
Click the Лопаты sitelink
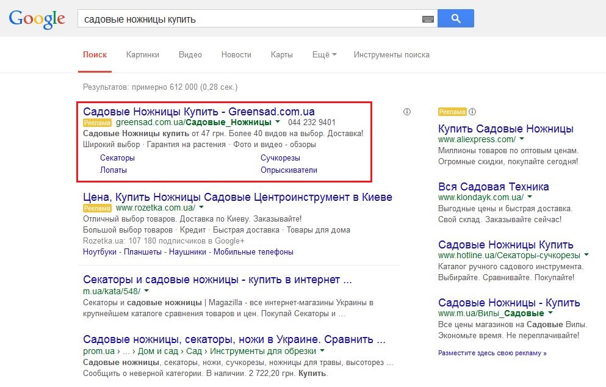[x=114, y=170]
